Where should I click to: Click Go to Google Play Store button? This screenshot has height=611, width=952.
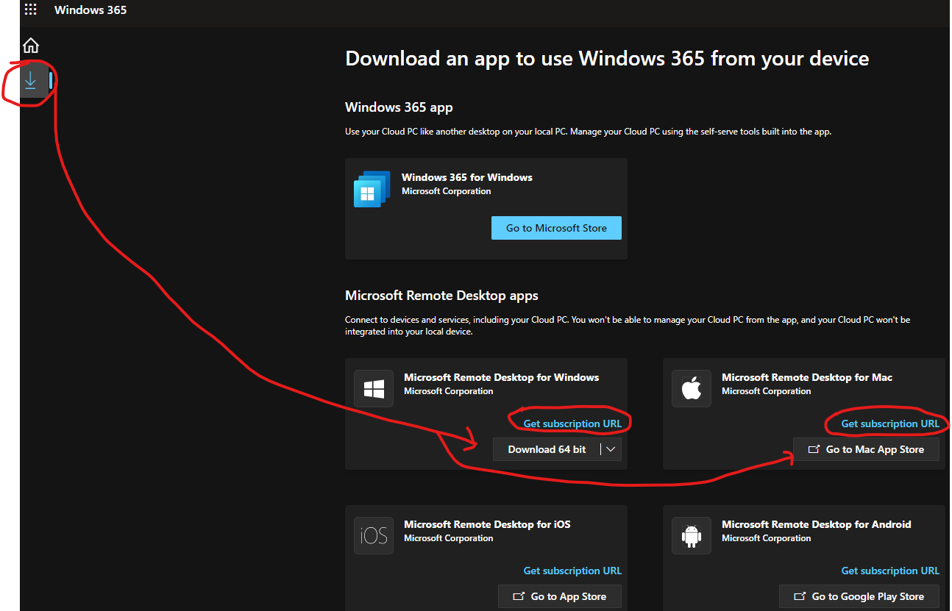click(x=859, y=596)
